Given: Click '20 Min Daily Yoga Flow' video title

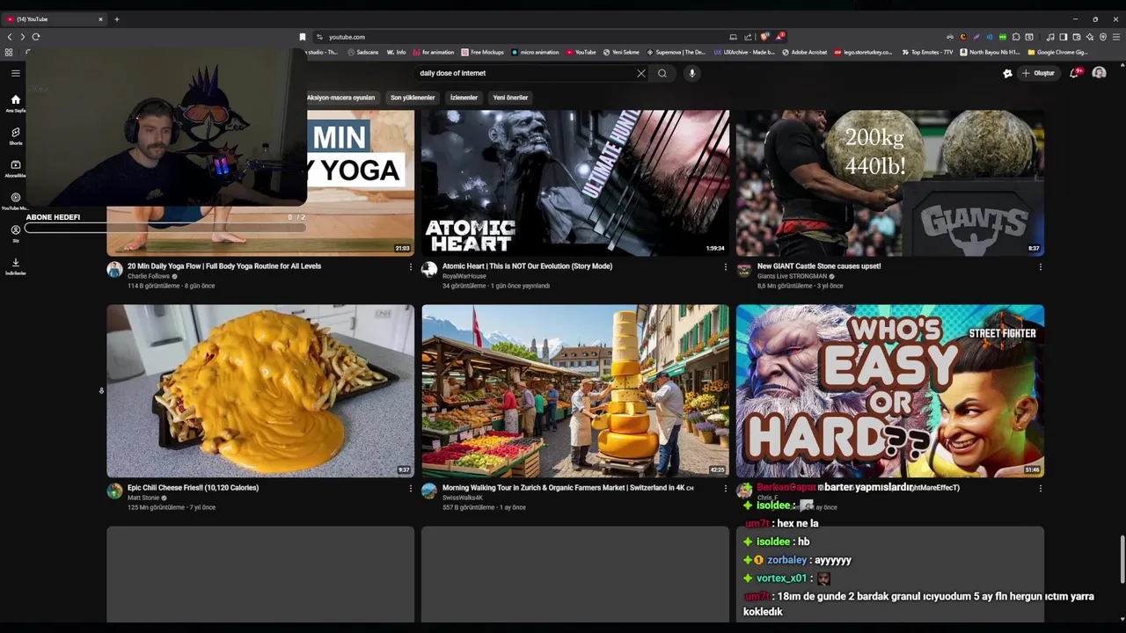Looking at the screenshot, I should (224, 266).
